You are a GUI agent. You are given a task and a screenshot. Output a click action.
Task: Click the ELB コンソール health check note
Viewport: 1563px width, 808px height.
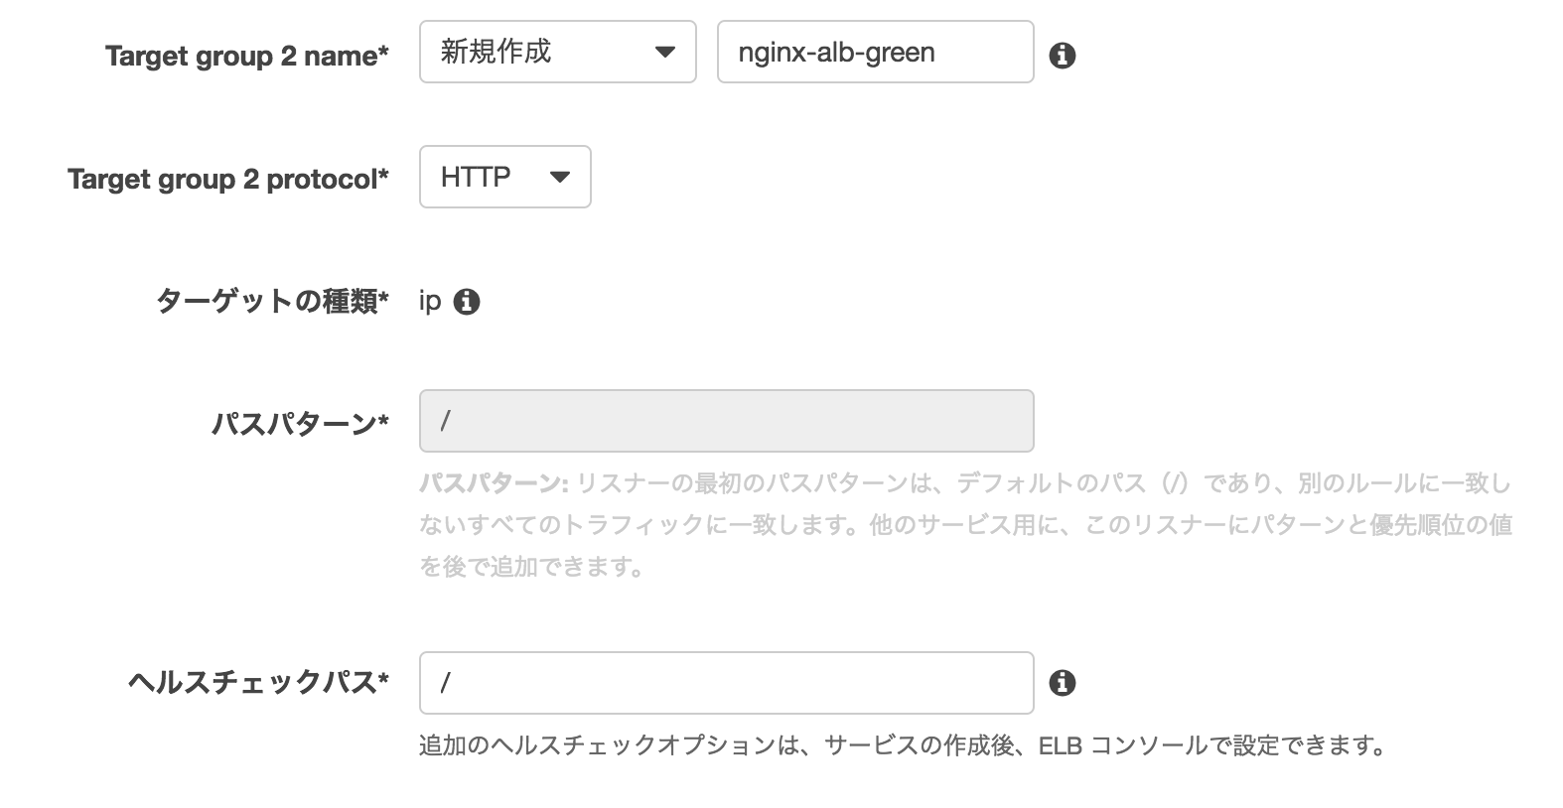[903, 744]
